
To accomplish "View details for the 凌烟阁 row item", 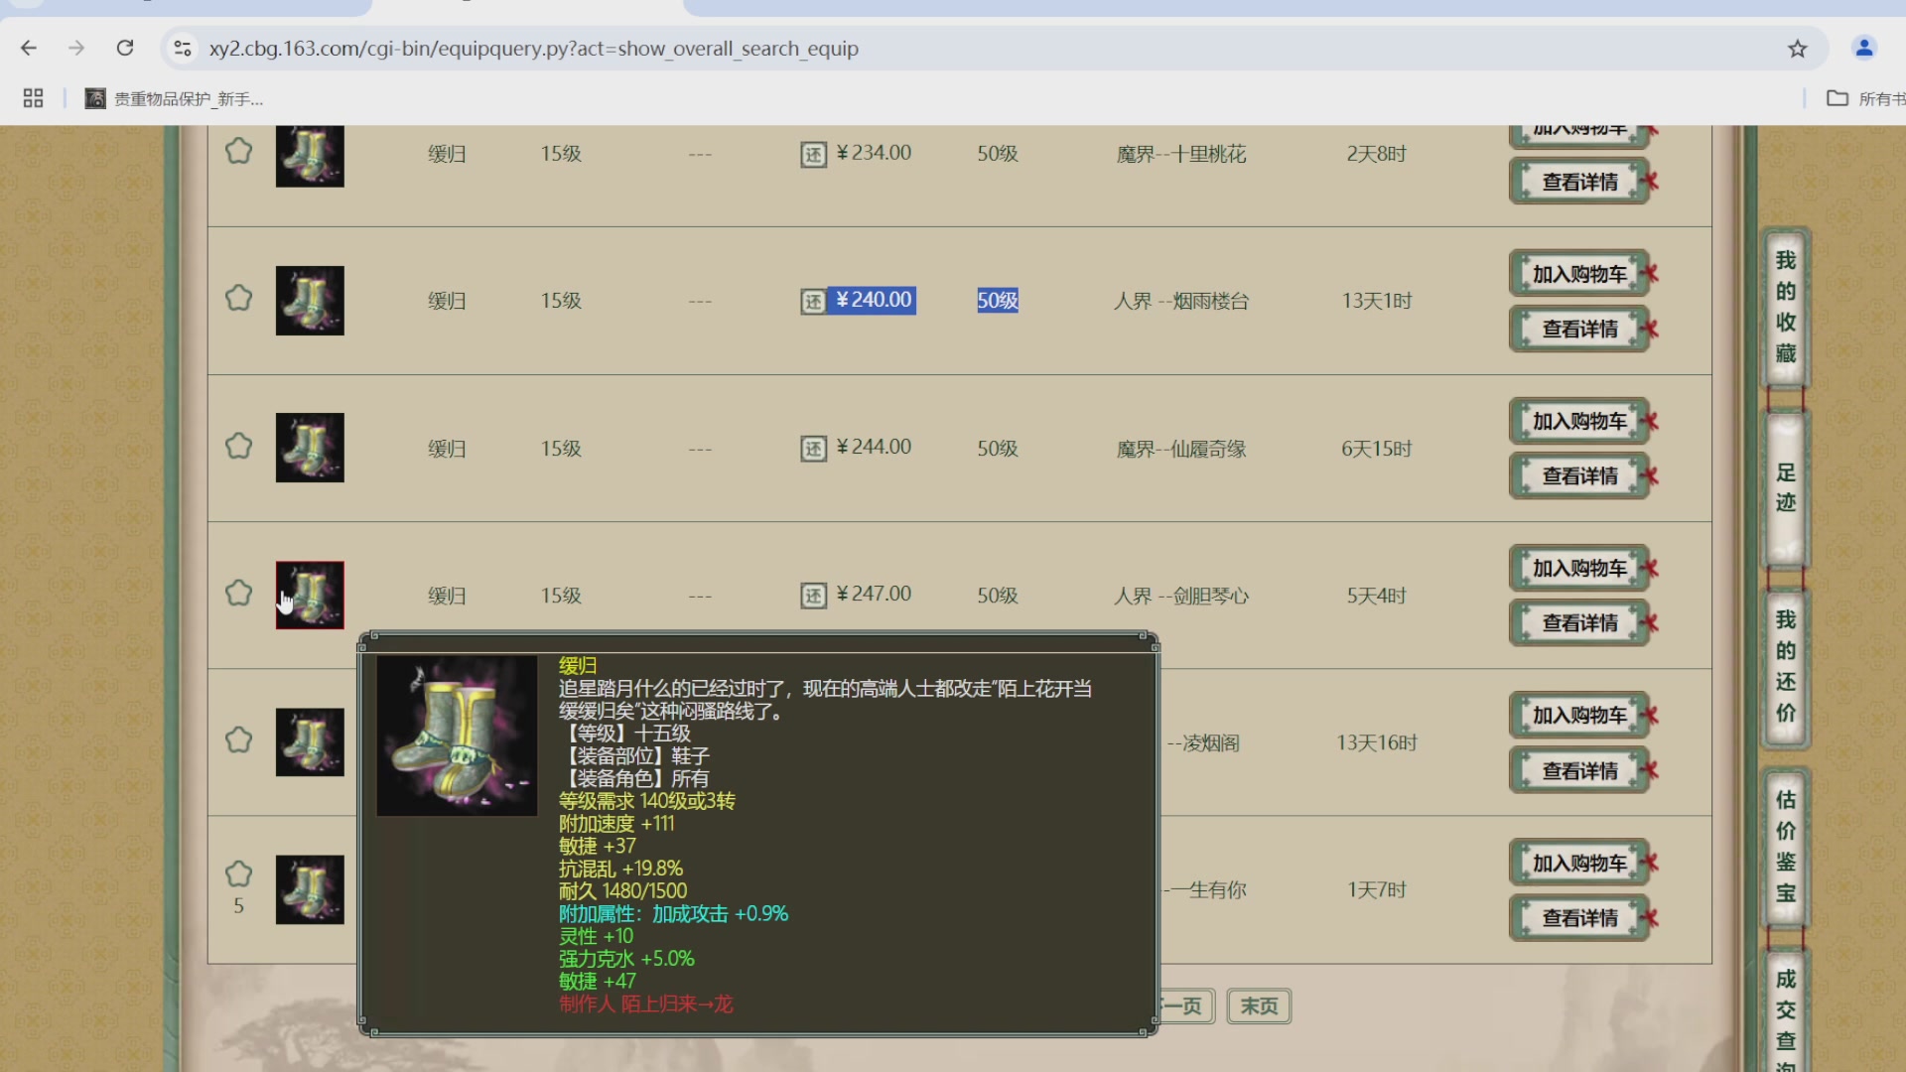I will point(1579,770).
